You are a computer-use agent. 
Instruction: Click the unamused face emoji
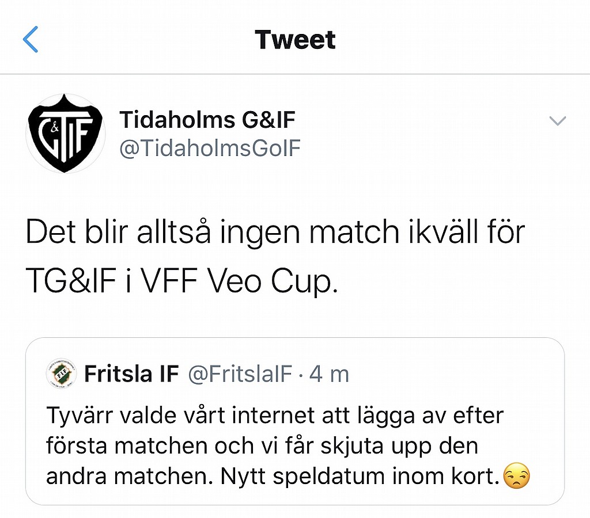pyautogui.click(x=517, y=475)
